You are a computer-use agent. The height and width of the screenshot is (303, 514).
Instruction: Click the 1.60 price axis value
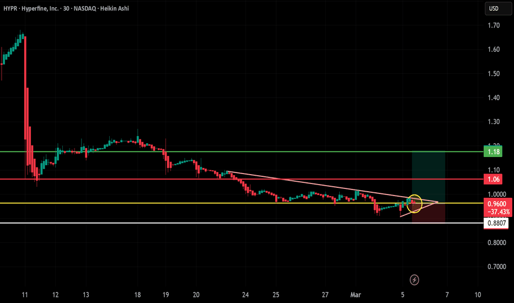tap(494, 50)
